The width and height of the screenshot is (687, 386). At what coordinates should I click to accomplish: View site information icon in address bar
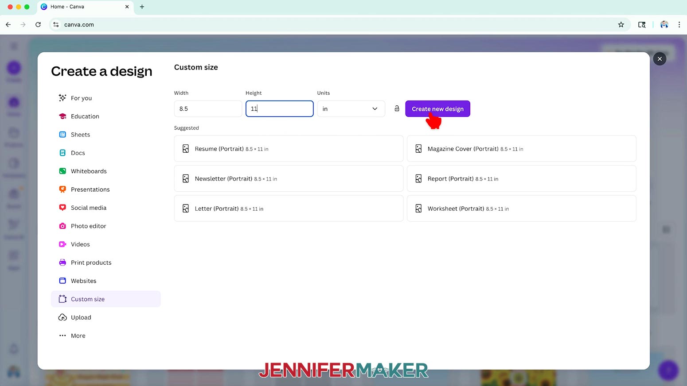pyautogui.click(x=56, y=25)
